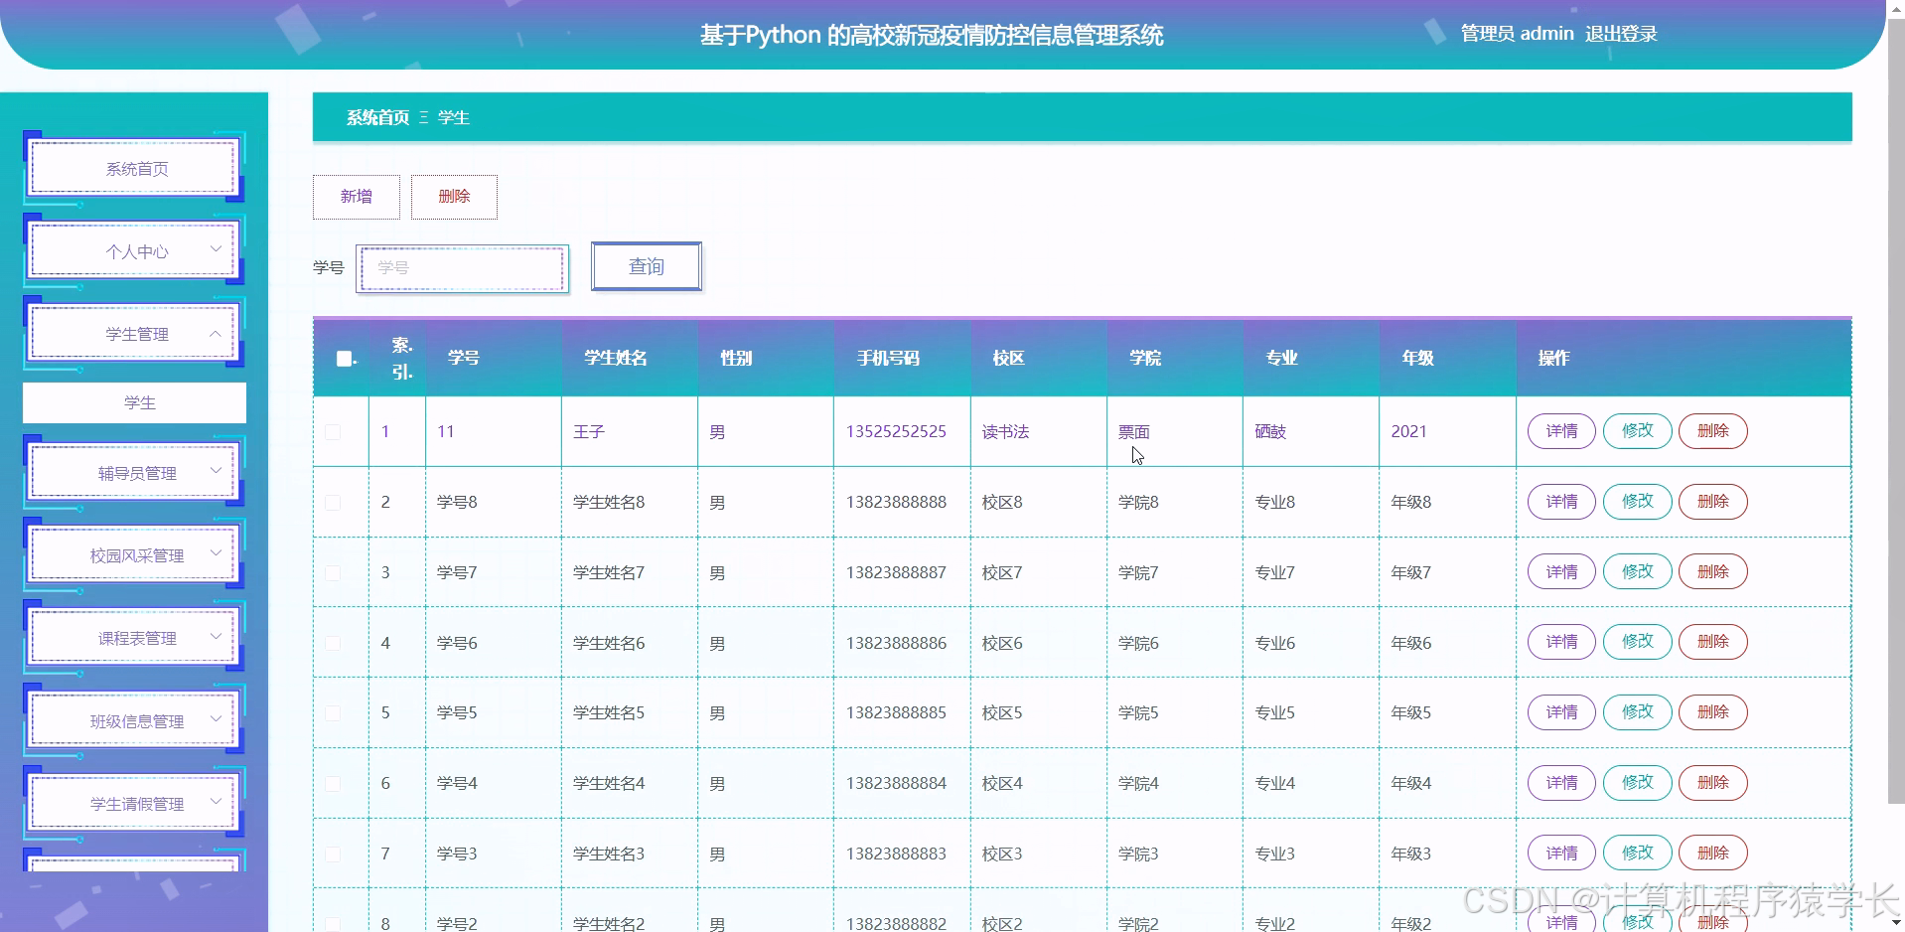The width and height of the screenshot is (1905, 932).
Task: Click the 查询 search button
Action: [647, 266]
